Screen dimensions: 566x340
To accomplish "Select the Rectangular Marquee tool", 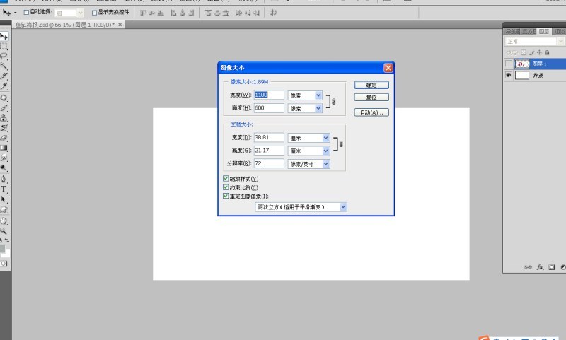I will 4,47.
